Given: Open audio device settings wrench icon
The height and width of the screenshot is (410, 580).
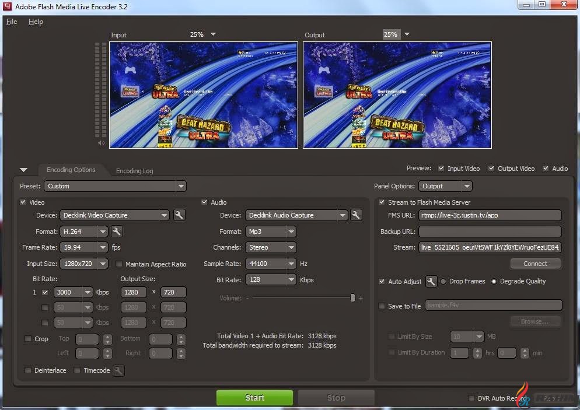Looking at the screenshot, I should (357, 215).
